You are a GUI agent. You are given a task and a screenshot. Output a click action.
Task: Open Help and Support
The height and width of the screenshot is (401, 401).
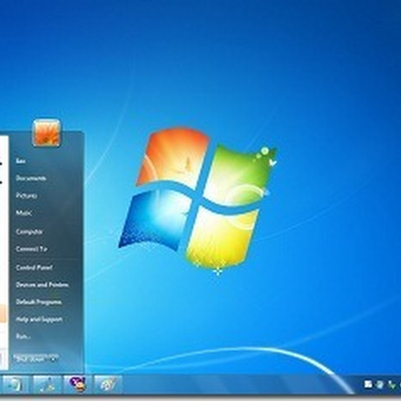click(x=39, y=319)
